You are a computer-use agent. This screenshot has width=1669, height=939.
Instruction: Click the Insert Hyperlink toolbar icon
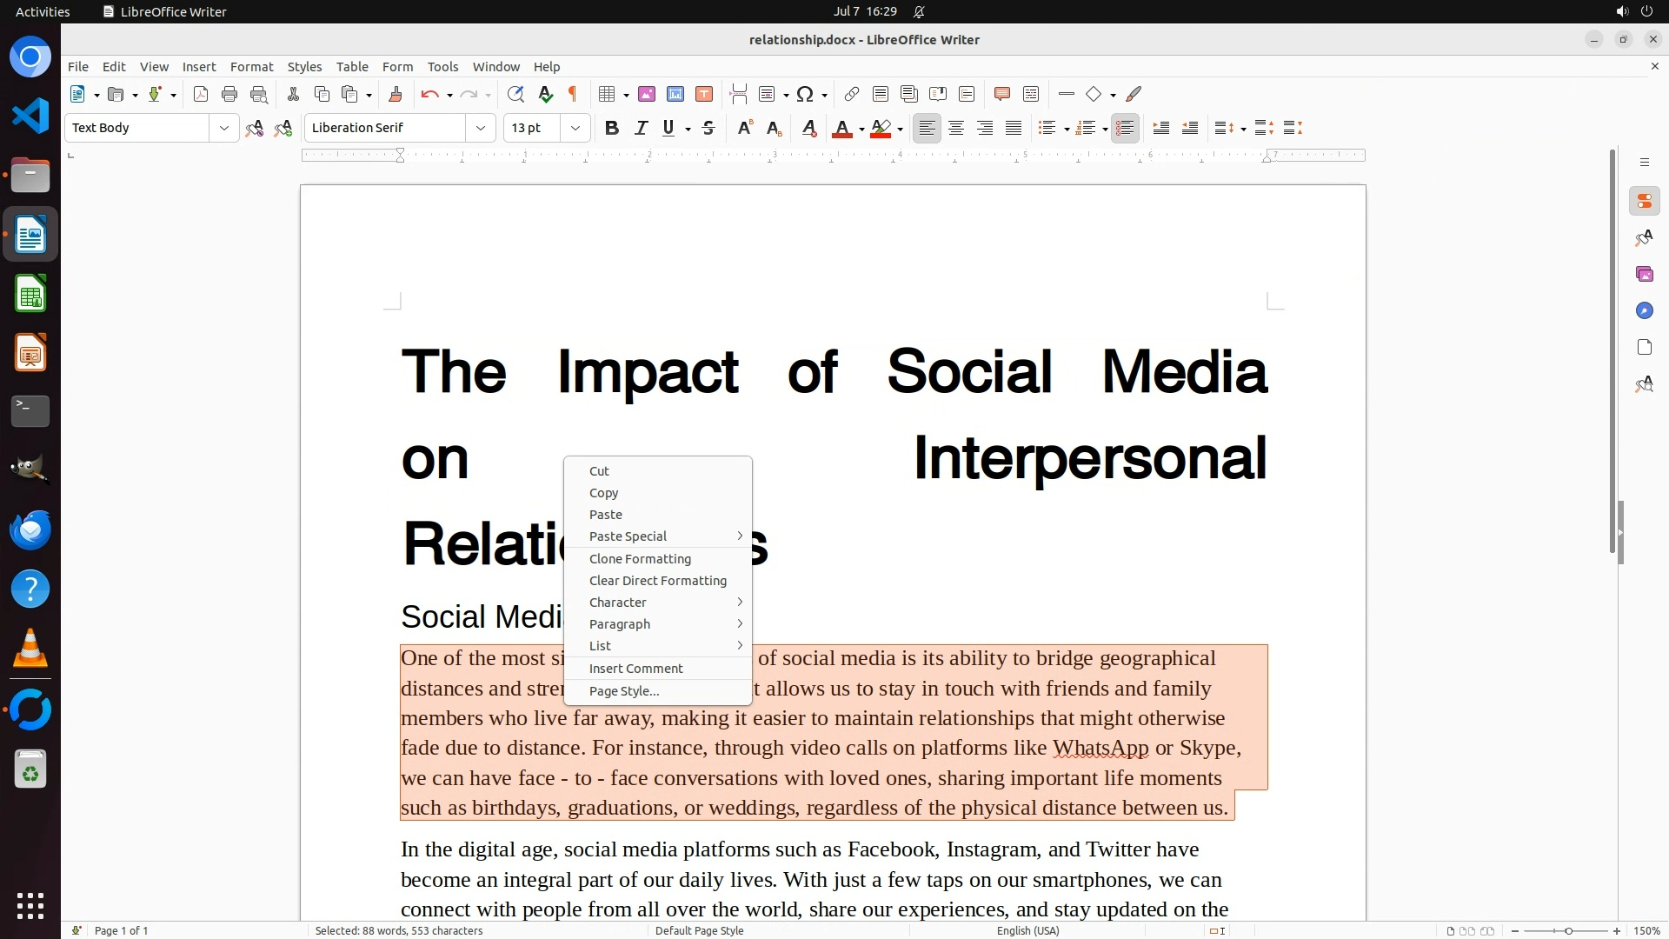point(852,94)
